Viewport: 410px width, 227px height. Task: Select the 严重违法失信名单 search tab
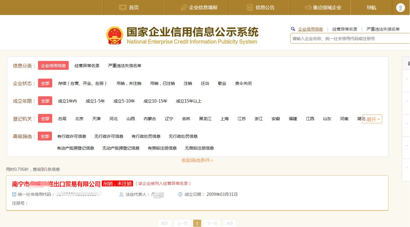tap(383, 29)
